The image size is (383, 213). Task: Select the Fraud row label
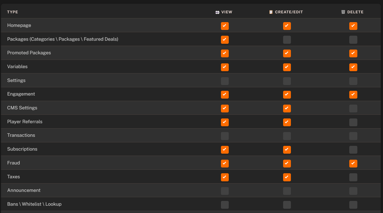(x=14, y=163)
